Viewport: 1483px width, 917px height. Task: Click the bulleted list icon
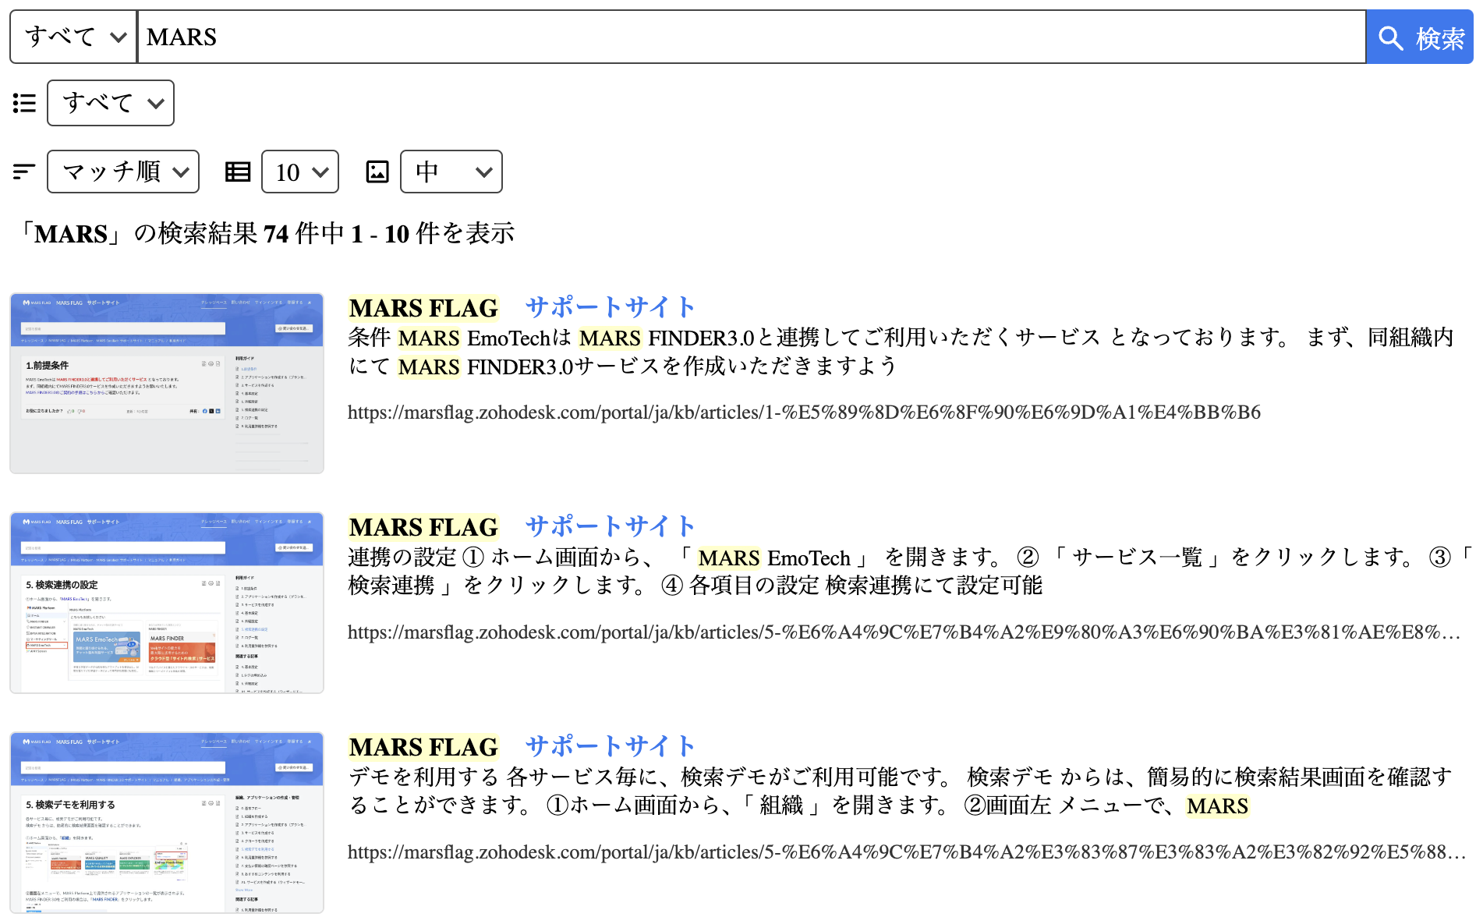coord(25,103)
